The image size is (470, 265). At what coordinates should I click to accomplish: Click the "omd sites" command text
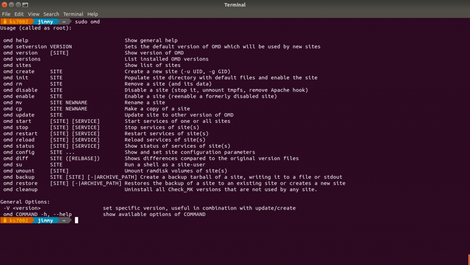17,65
